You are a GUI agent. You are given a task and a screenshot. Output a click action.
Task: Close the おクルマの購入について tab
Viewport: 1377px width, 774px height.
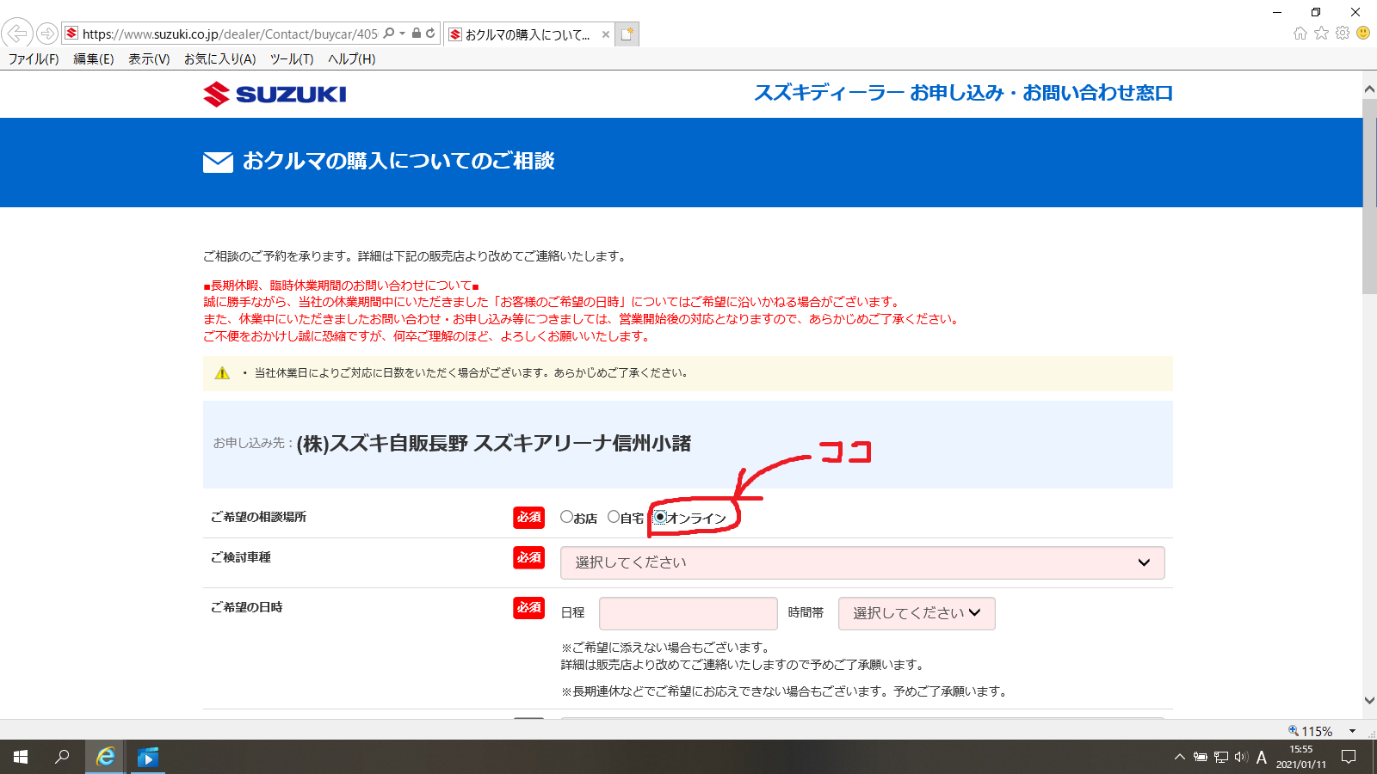pyautogui.click(x=606, y=34)
